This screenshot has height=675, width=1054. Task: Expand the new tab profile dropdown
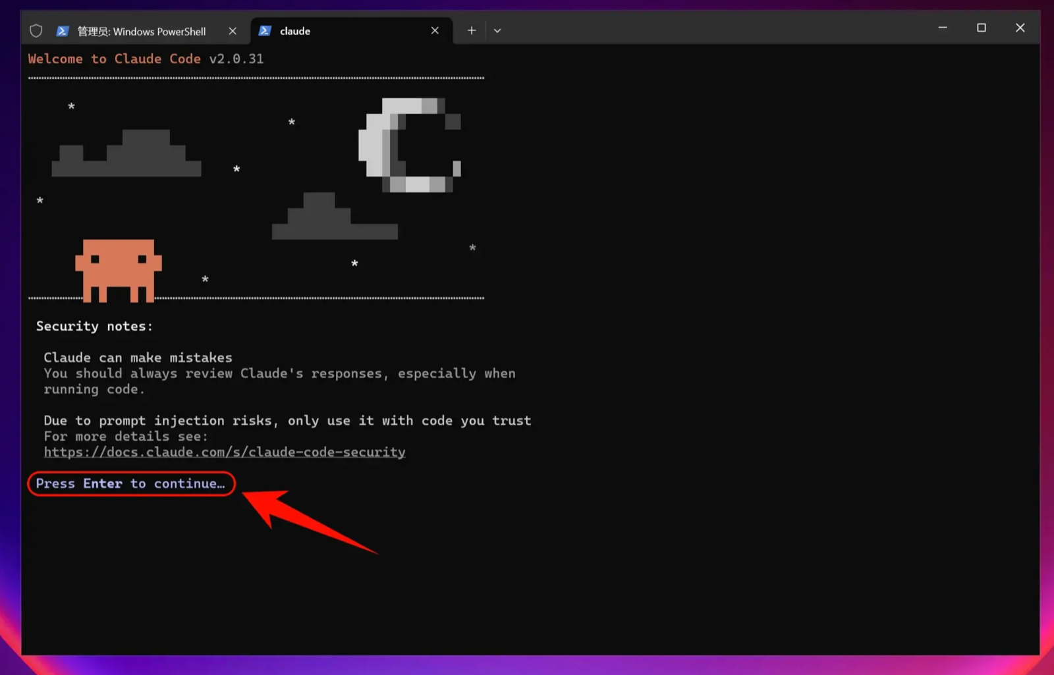coord(497,30)
